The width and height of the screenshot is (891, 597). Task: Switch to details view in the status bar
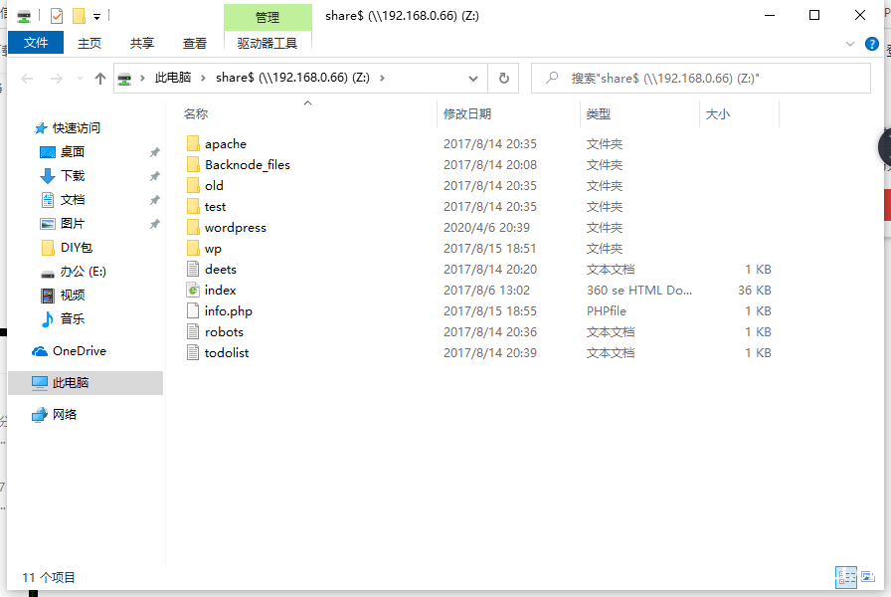click(847, 577)
